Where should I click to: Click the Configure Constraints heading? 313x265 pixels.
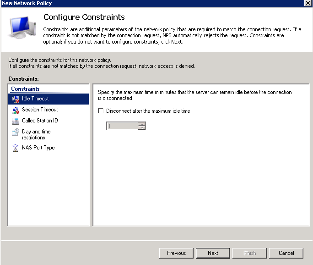pos(84,17)
